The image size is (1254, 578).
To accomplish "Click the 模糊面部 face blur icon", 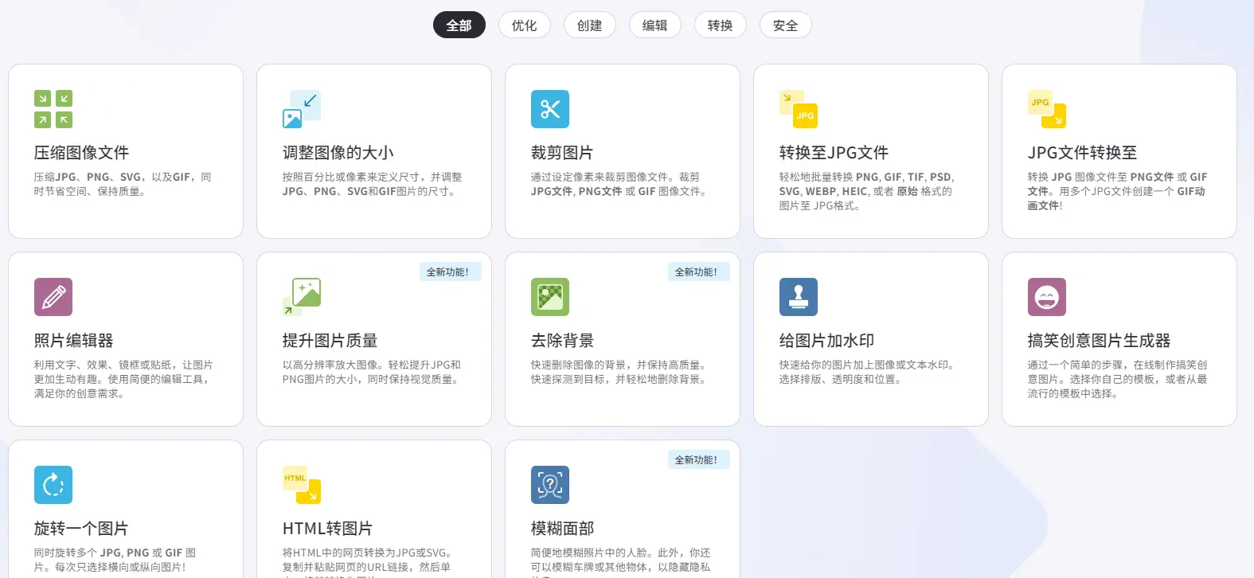I will [x=550, y=485].
